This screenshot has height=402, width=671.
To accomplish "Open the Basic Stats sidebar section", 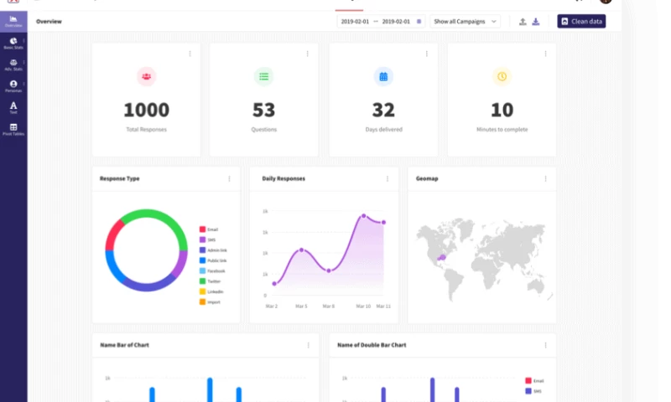I will point(13,43).
